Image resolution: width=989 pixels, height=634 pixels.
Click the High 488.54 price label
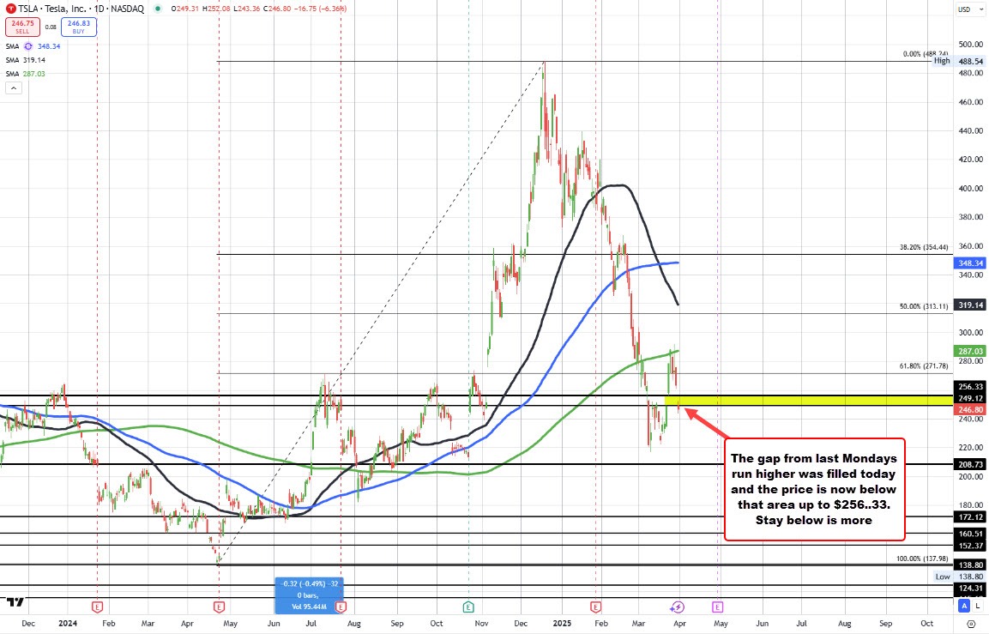[958, 61]
